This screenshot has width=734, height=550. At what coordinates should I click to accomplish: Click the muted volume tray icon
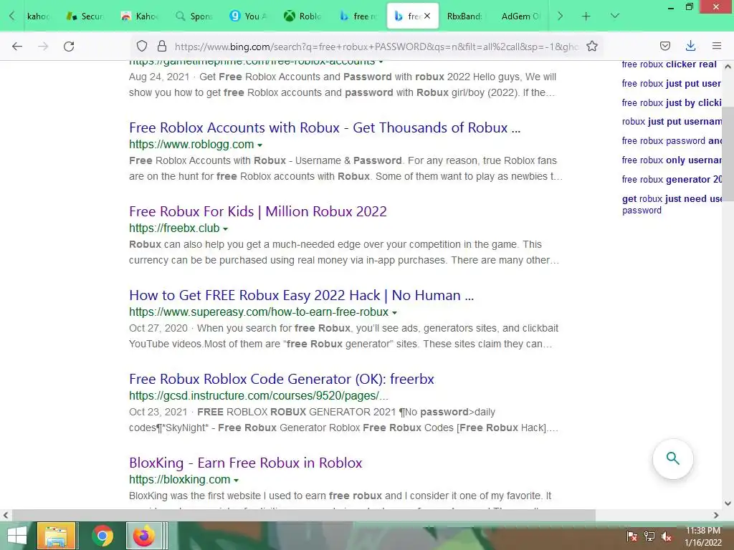667,536
